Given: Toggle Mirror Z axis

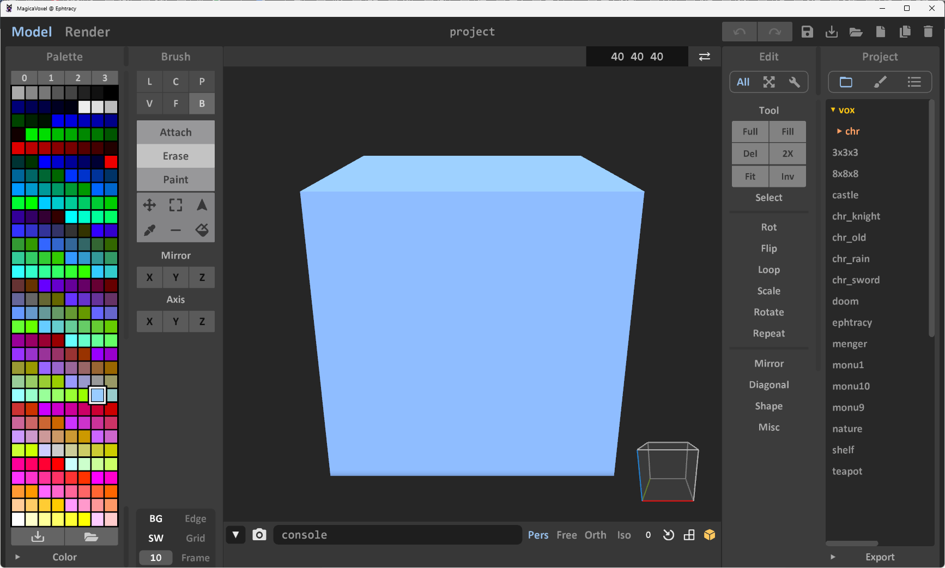Looking at the screenshot, I should point(202,278).
